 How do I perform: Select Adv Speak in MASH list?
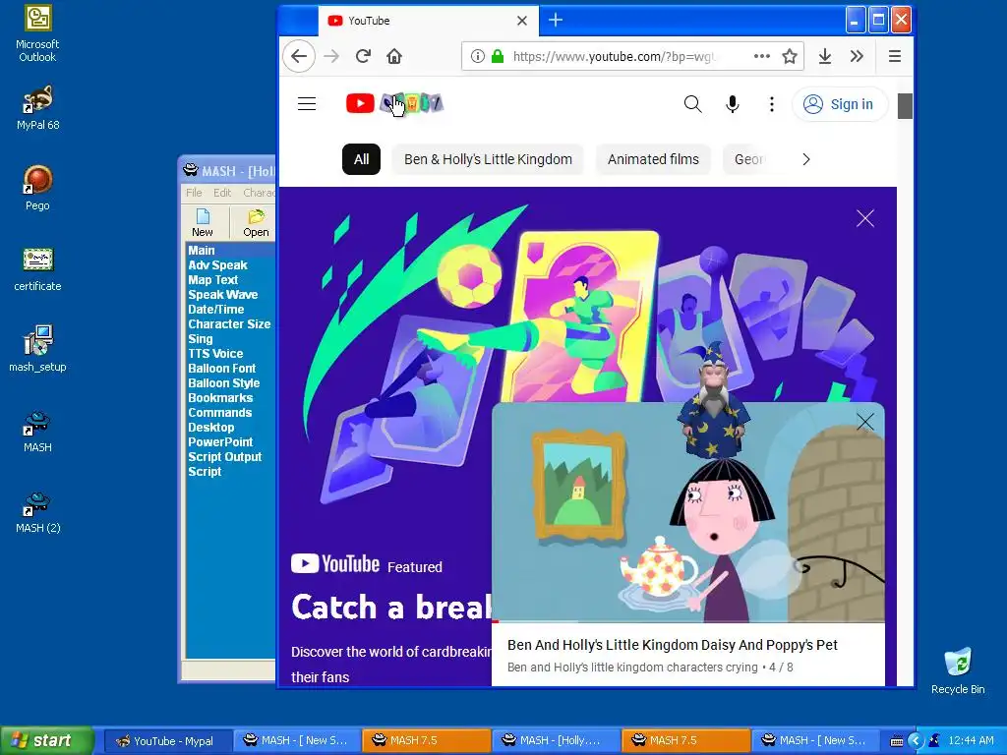click(217, 265)
